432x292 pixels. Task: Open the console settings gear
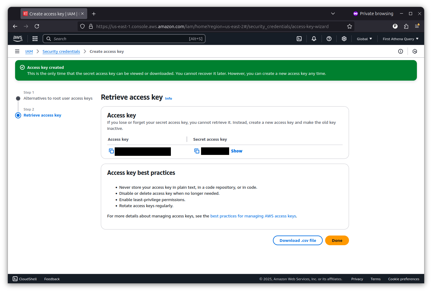point(344,39)
